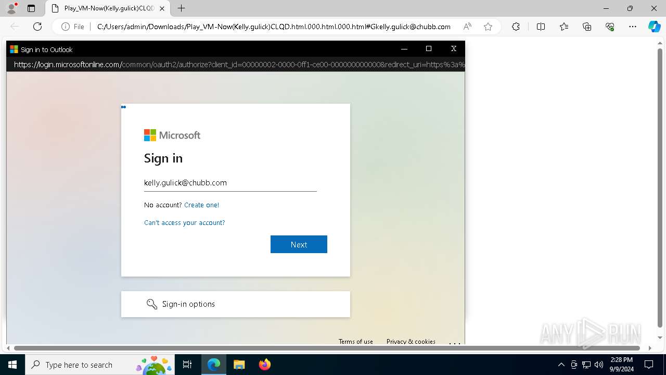Click the back navigation arrow
666x375 pixels.
pos(15,27)
